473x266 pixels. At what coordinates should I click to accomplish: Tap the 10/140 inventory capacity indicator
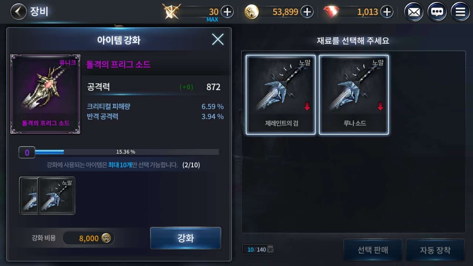point(259,249)
